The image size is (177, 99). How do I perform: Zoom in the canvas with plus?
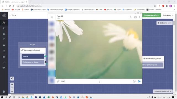pyautogui.click(x=12, y=84)
